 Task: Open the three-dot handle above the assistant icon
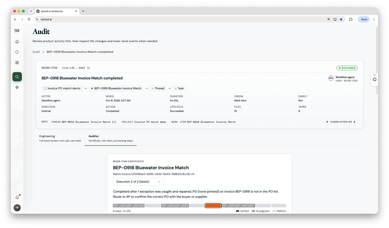pyautogui.click(x=375, y=75)
